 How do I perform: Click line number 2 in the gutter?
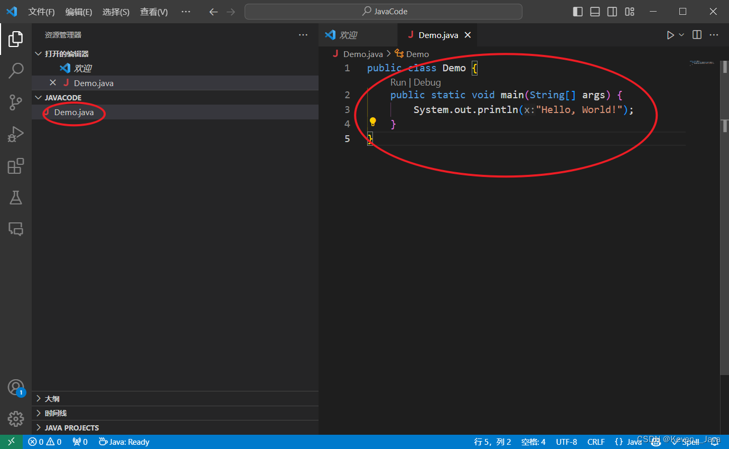coord(347,95)
